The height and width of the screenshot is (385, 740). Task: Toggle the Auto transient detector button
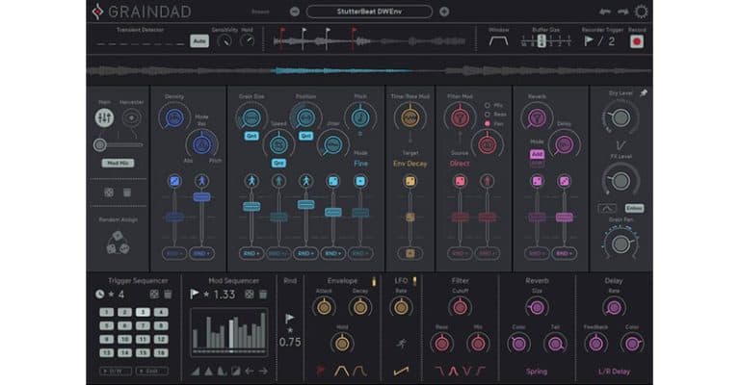click(199, 41)
